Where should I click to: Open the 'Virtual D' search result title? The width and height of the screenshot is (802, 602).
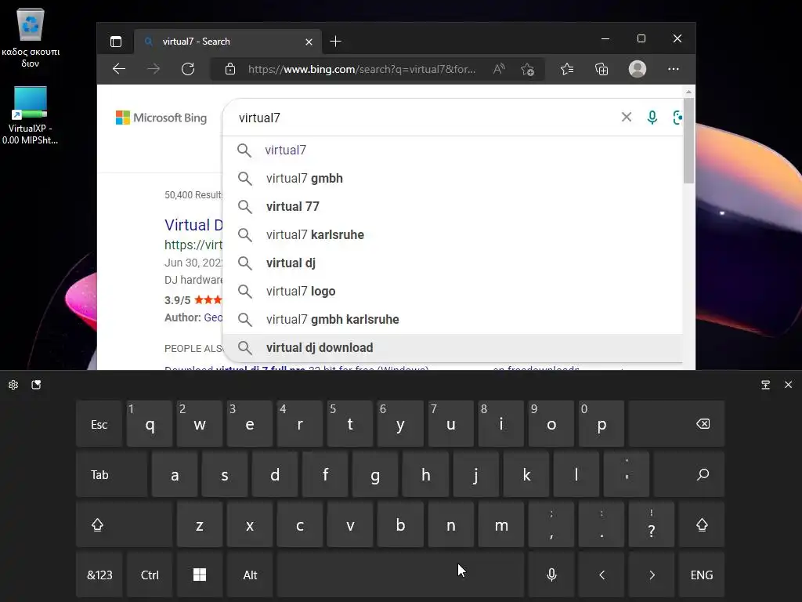pyautogui.click(x=193, y=225)
